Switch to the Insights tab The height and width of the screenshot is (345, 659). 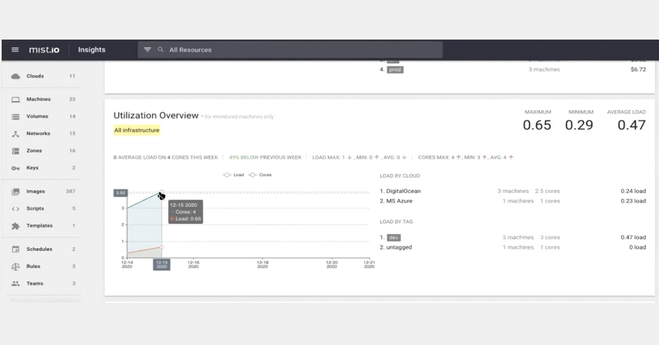(91, 49)
